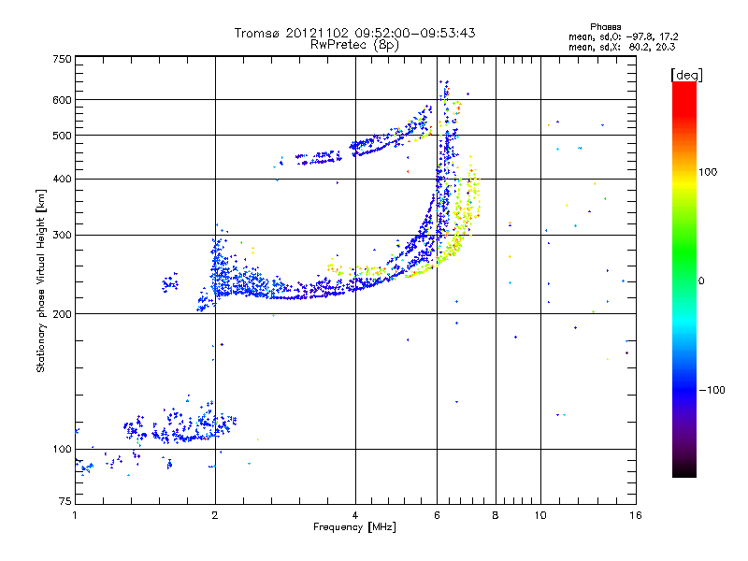The height and width of the screenshot is (561, 748).
Task: Click the 'Frequency [MHz]' axis title
Action: (x=354, y=527)
